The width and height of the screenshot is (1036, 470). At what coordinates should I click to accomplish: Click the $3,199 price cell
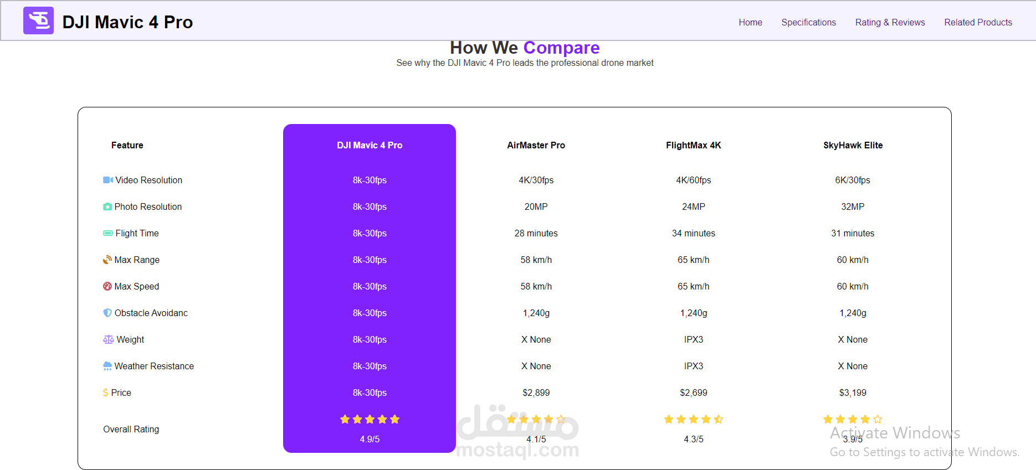(x=853, y=392)
